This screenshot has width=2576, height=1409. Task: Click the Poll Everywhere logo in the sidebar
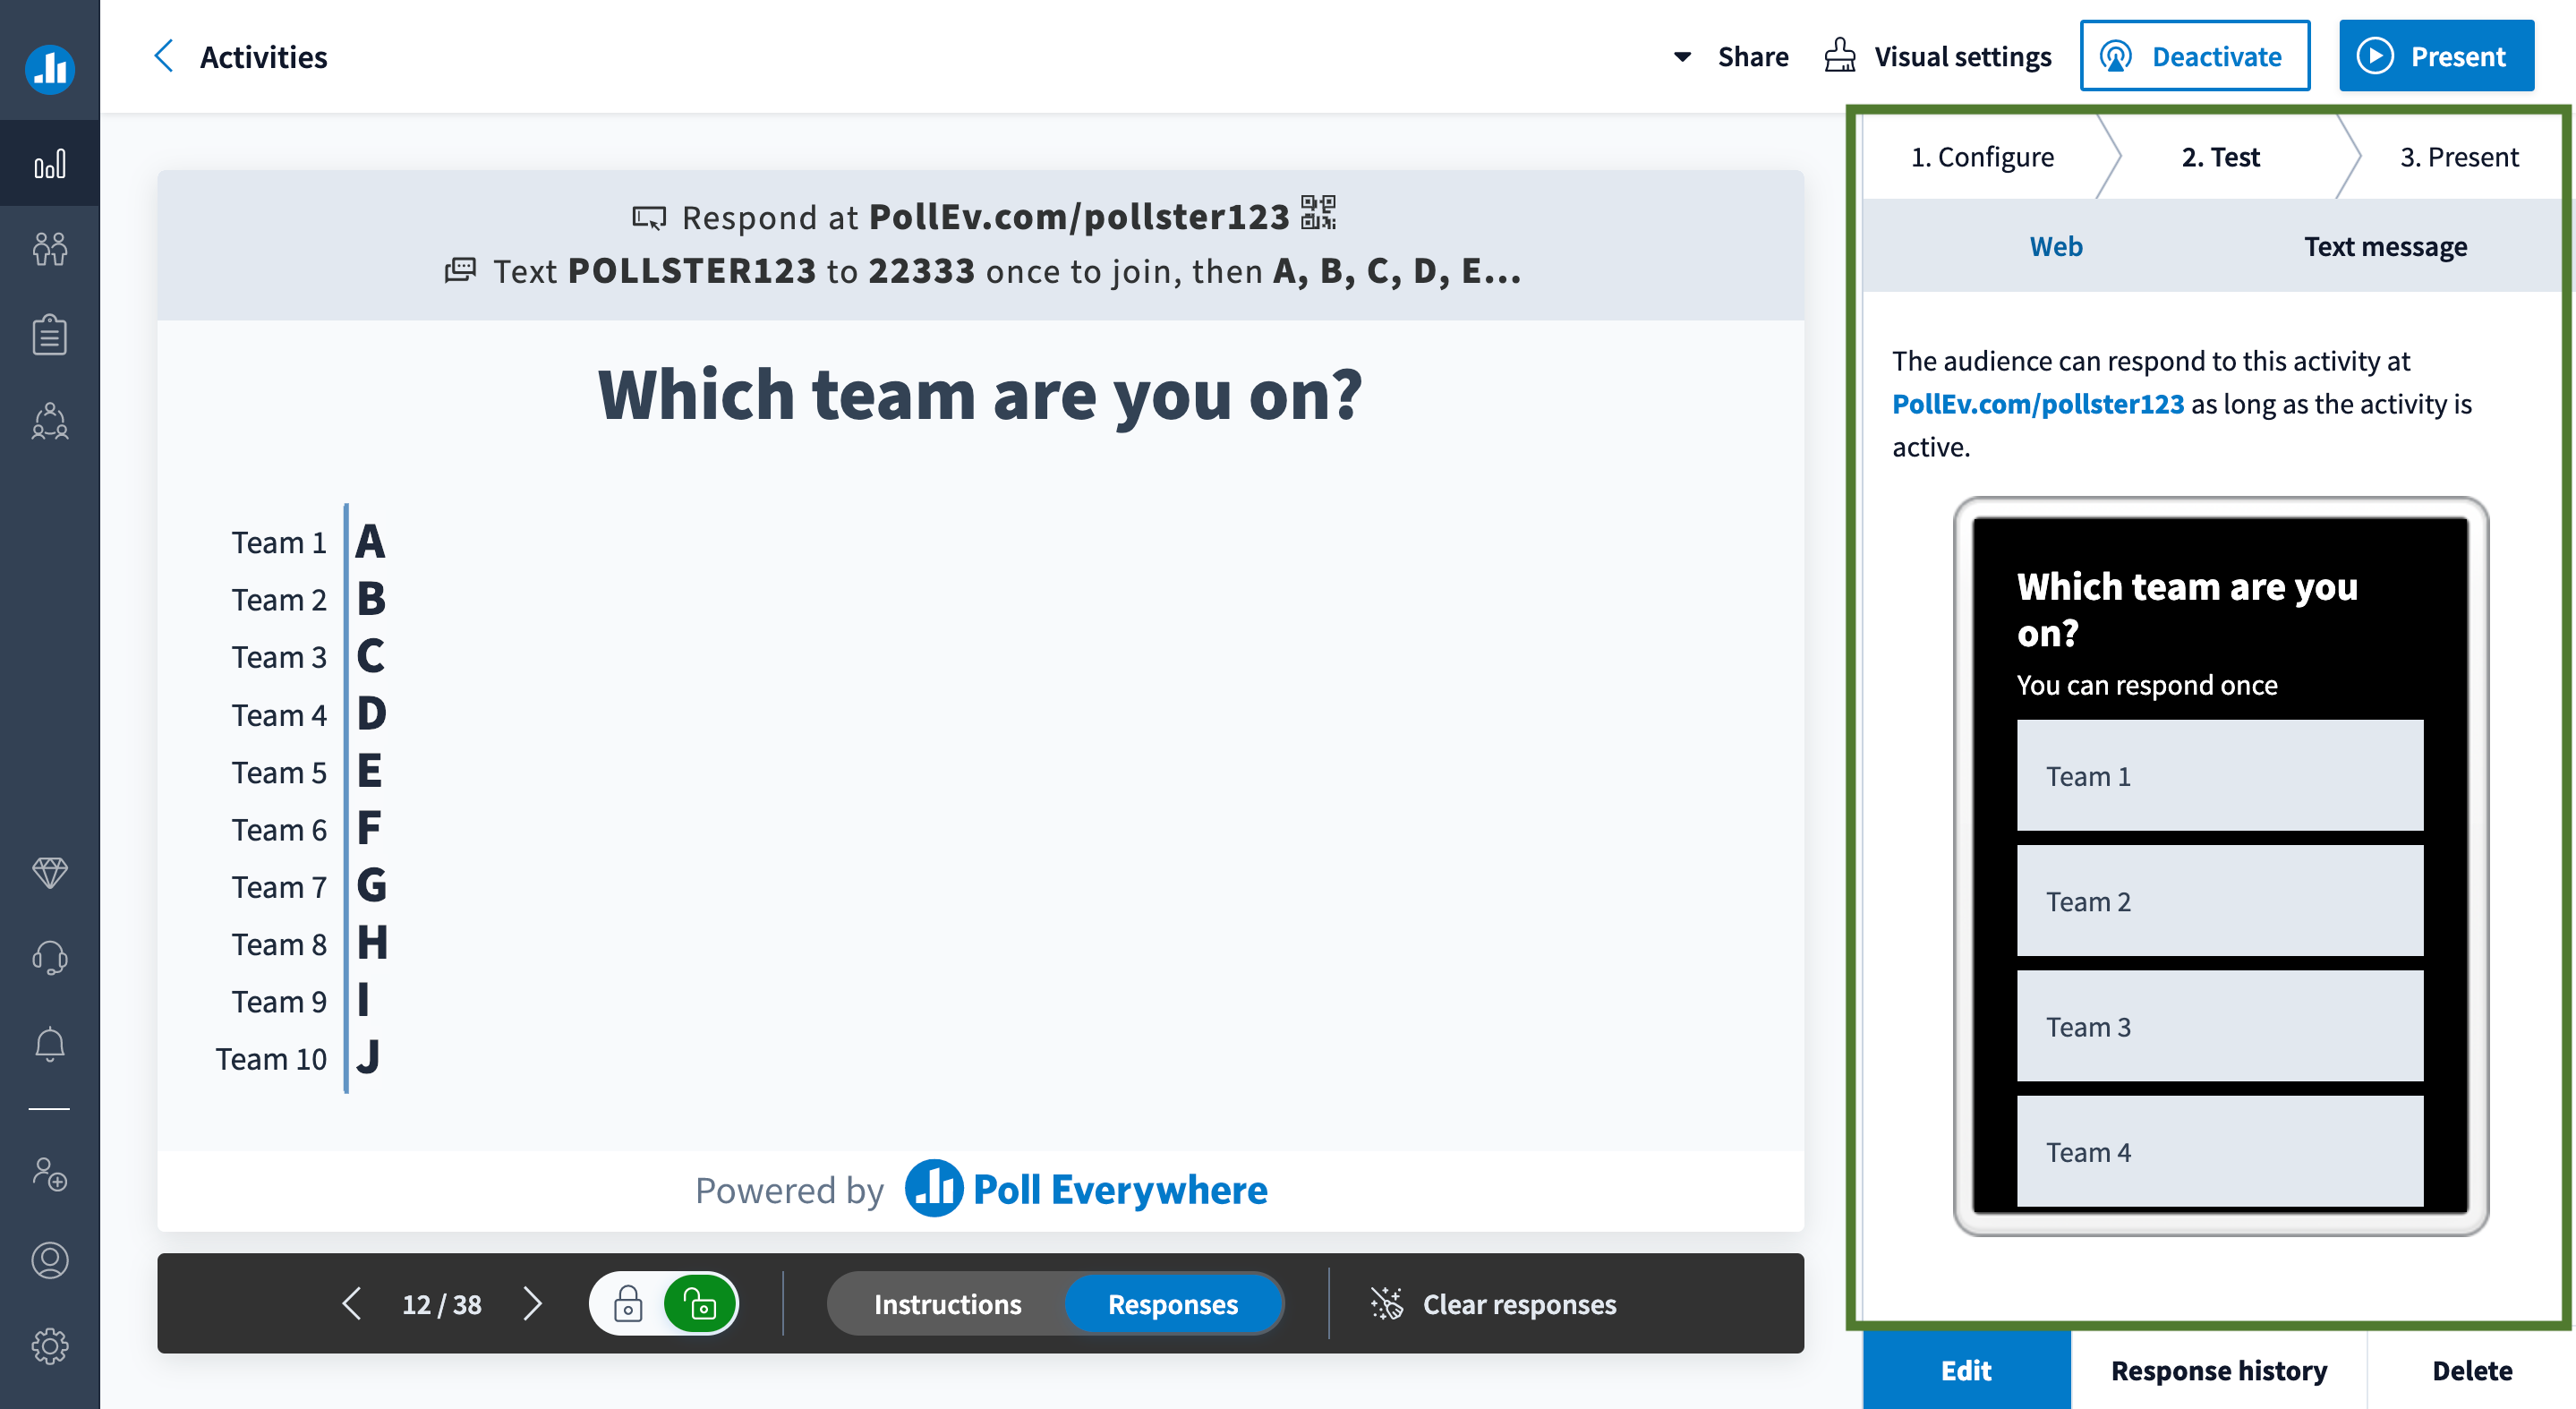tap(50, 69)
